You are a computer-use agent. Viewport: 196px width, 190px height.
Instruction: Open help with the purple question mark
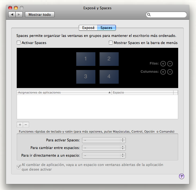click(x=181, y=176)
